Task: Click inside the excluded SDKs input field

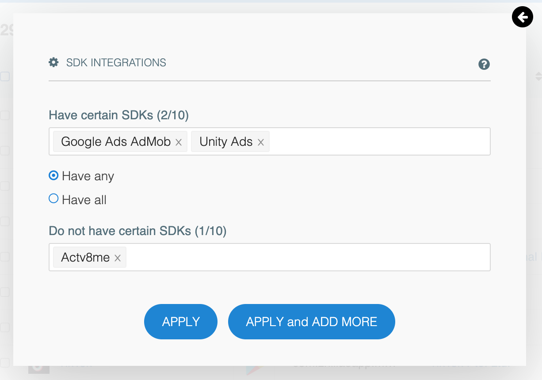Action: (309, 257)
